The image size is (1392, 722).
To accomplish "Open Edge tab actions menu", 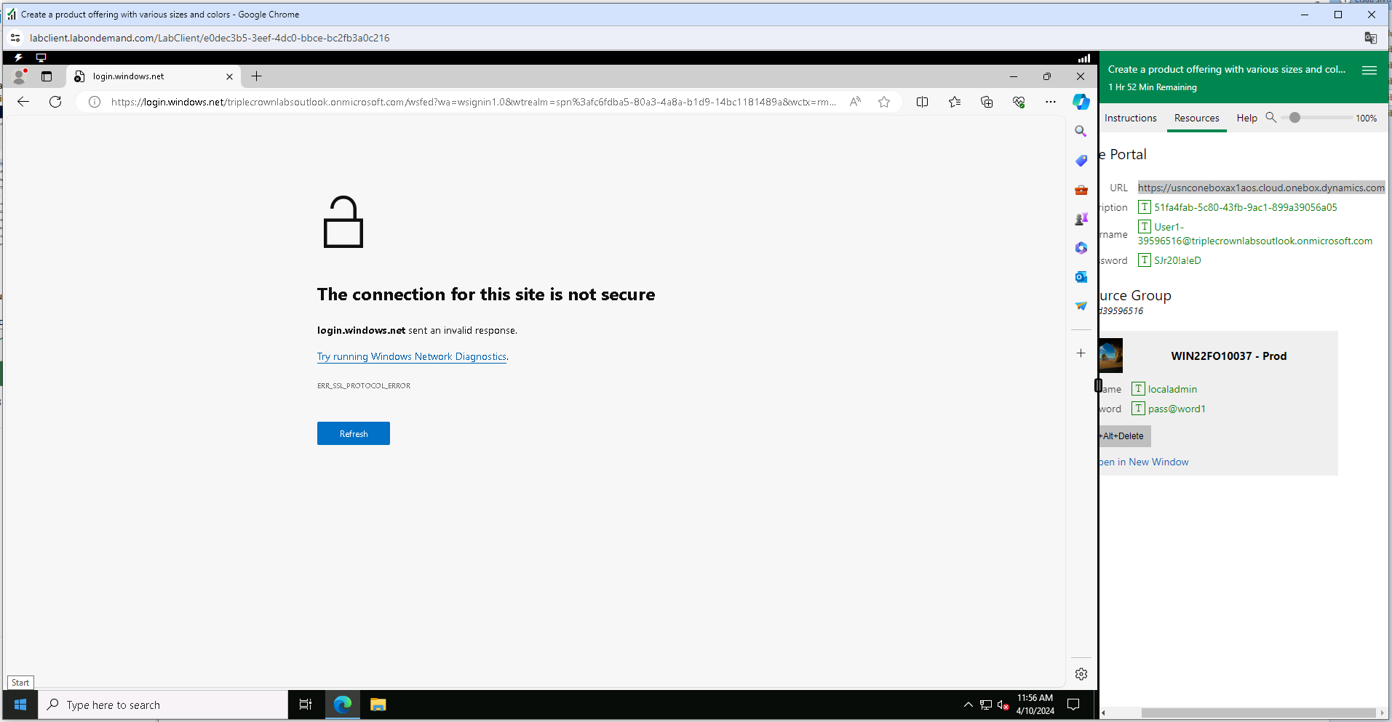I will [x=47, y=76].
